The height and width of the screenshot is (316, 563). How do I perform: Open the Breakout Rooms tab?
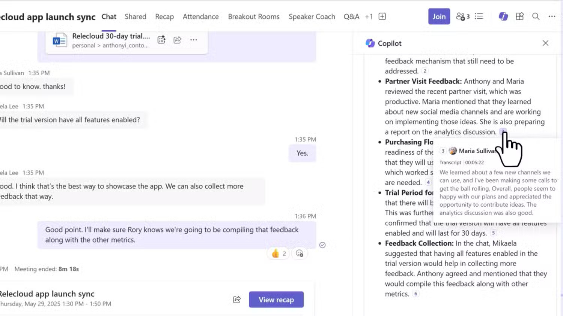(x=254, y=16)
